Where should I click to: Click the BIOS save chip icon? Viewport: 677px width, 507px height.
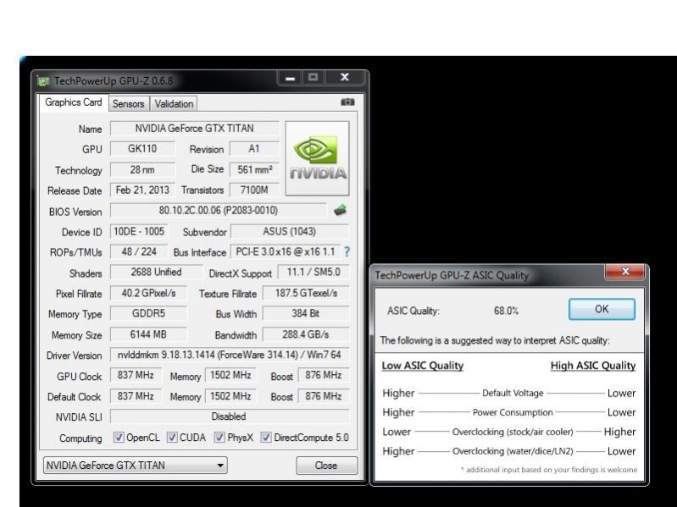(x=341, y=211)
